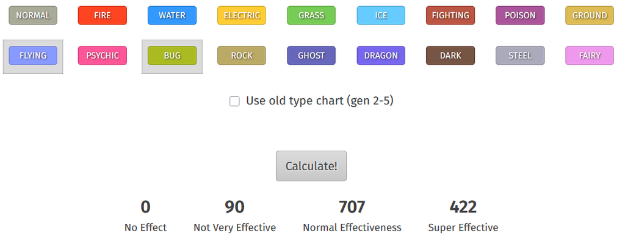Select the NORMAL type button

point(33,15)
